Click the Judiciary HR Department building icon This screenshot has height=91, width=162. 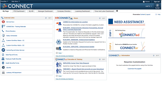3,73
